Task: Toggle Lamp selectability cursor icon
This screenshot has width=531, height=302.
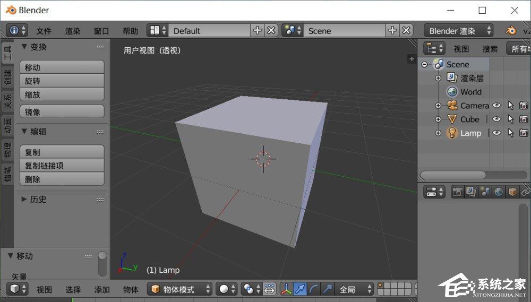Action: click(x=511, y=133)
